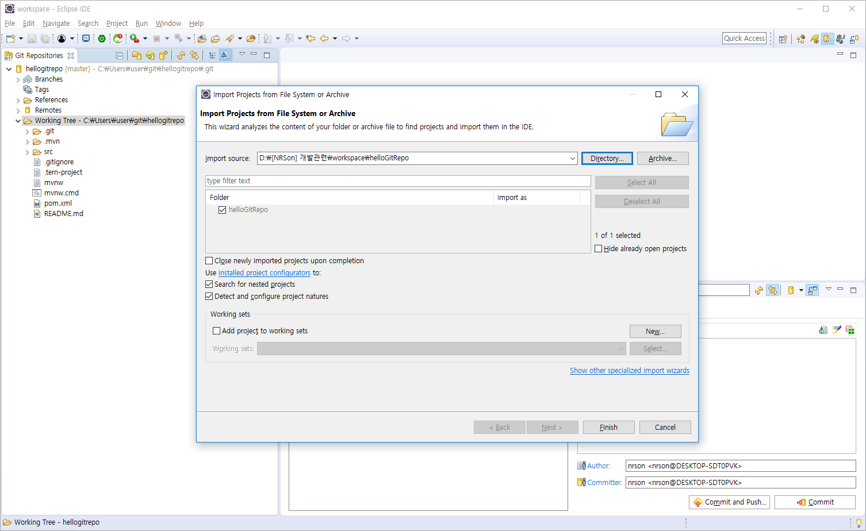
Task: Click New... in Working sets
Action: click(655, 332)
